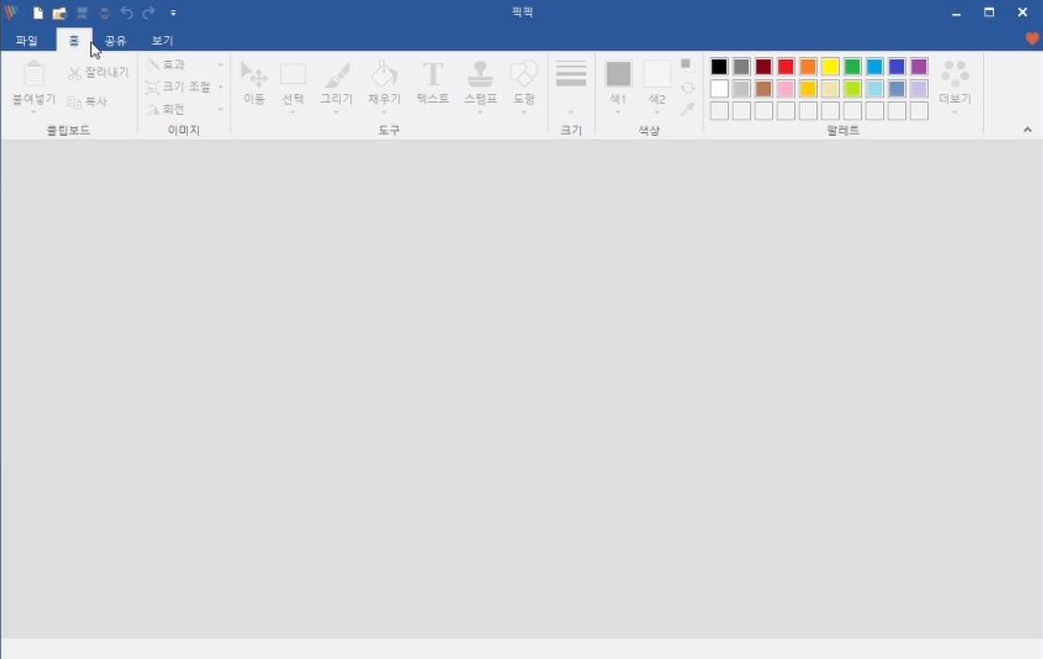
Task: Open the 크기 조절 resize menu
Action: coord(184,87)
